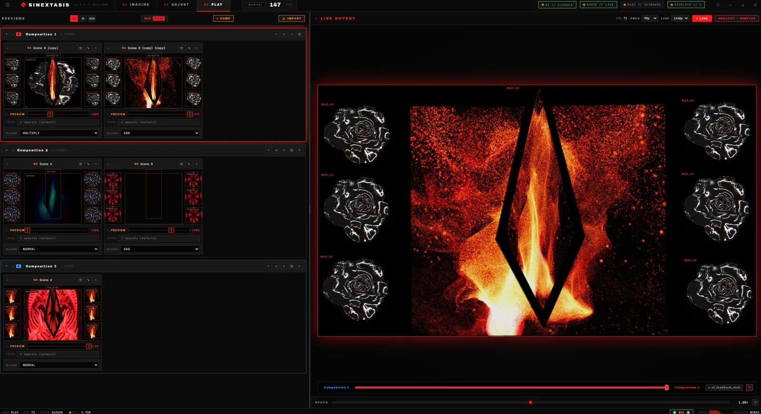Image resolution: width=761 pixels, height=414 pixels.
Task: Select the 03 PLAY tab
Action: [x=214, y=5]
